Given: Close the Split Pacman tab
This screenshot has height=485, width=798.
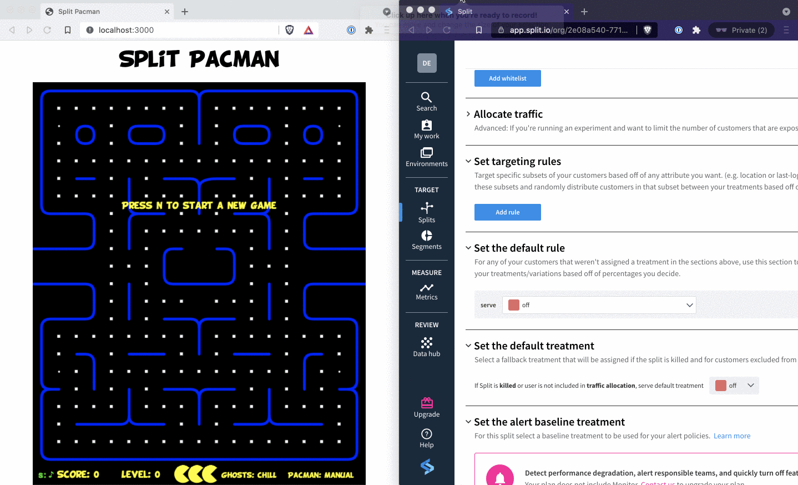Looking at the screenshot, I should point(167,12).
